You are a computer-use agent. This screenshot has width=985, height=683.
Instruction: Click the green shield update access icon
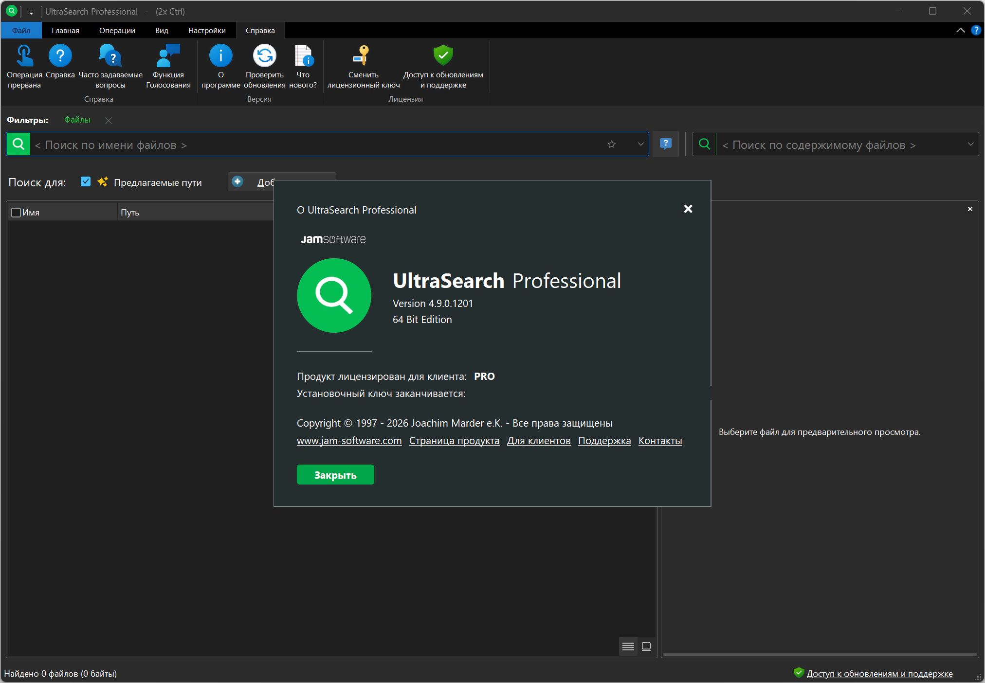pos(443,56)
